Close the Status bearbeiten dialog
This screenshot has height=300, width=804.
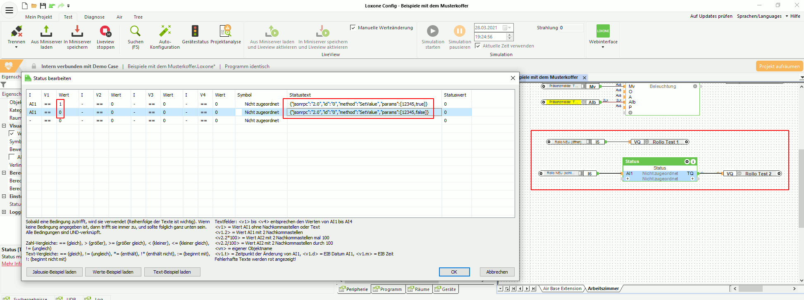point(513,78)
